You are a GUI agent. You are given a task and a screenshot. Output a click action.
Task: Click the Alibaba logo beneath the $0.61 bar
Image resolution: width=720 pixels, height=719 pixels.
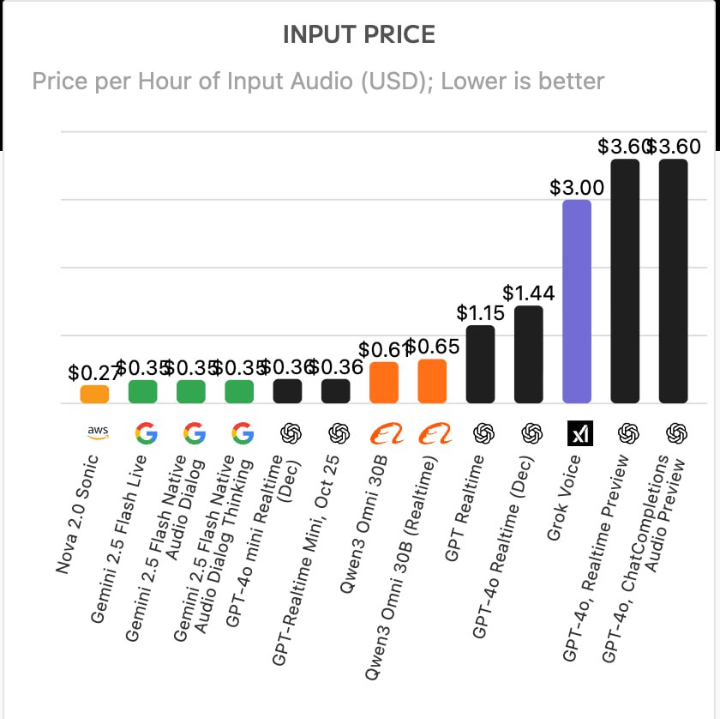[383, 434]
